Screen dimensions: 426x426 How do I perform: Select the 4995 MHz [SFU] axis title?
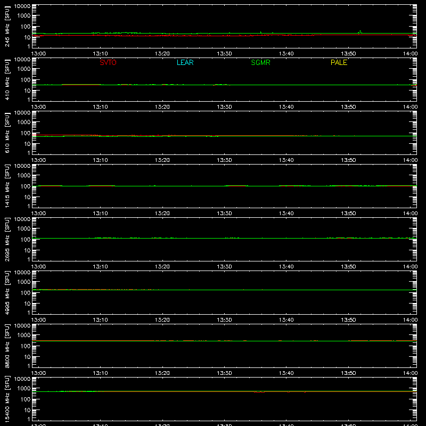pyautogui.click(x=7, y=292)
